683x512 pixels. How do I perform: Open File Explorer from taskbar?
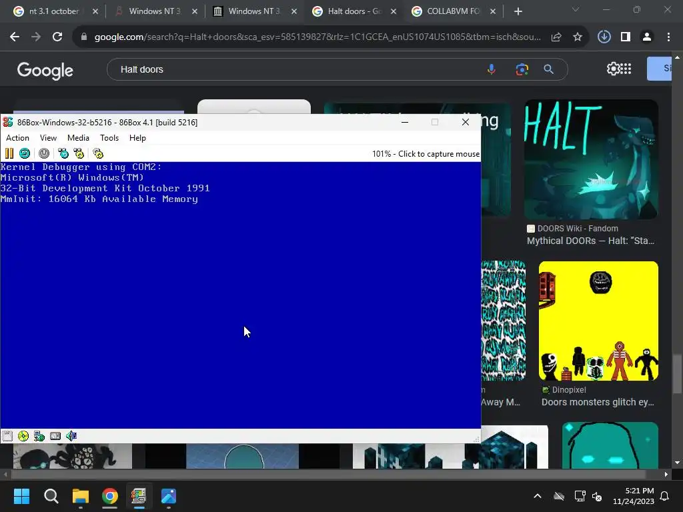(81, 496)
